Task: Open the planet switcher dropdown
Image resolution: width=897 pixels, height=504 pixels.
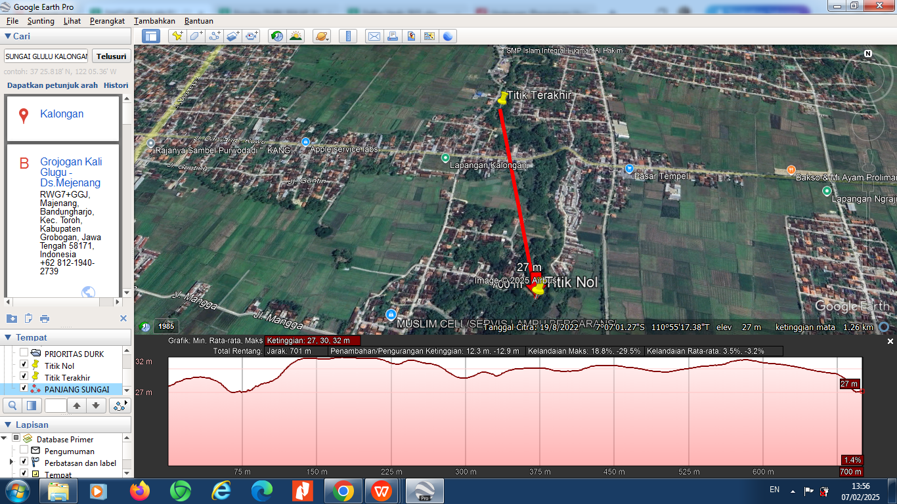Action: tap(322, 36)
